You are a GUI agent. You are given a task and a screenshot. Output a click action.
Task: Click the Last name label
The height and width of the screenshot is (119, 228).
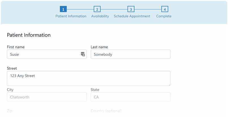click(x=99, y=47)
